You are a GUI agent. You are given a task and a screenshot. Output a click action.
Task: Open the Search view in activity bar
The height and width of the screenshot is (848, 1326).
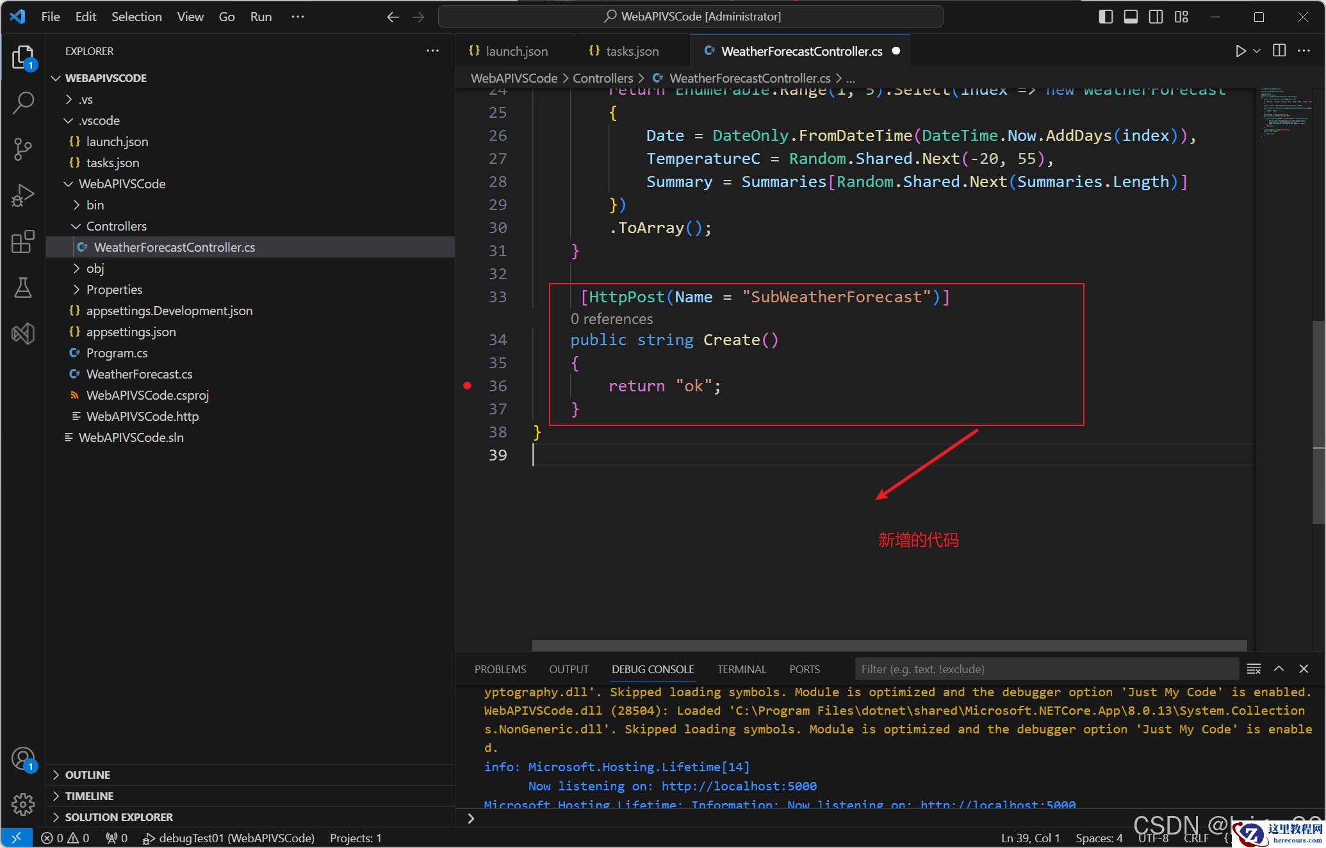click(x=23, y=102)
